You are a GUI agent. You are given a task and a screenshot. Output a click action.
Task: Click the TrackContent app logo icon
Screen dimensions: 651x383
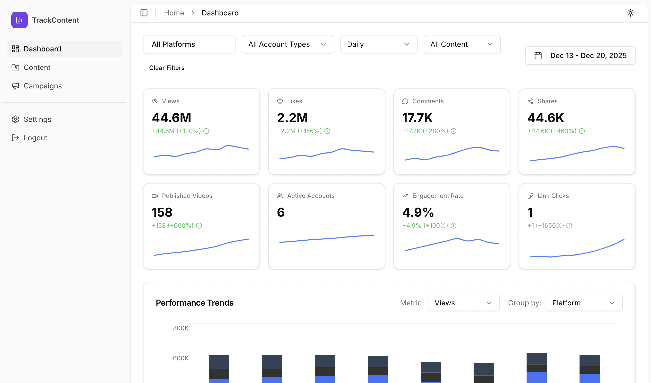click(19, 20)
